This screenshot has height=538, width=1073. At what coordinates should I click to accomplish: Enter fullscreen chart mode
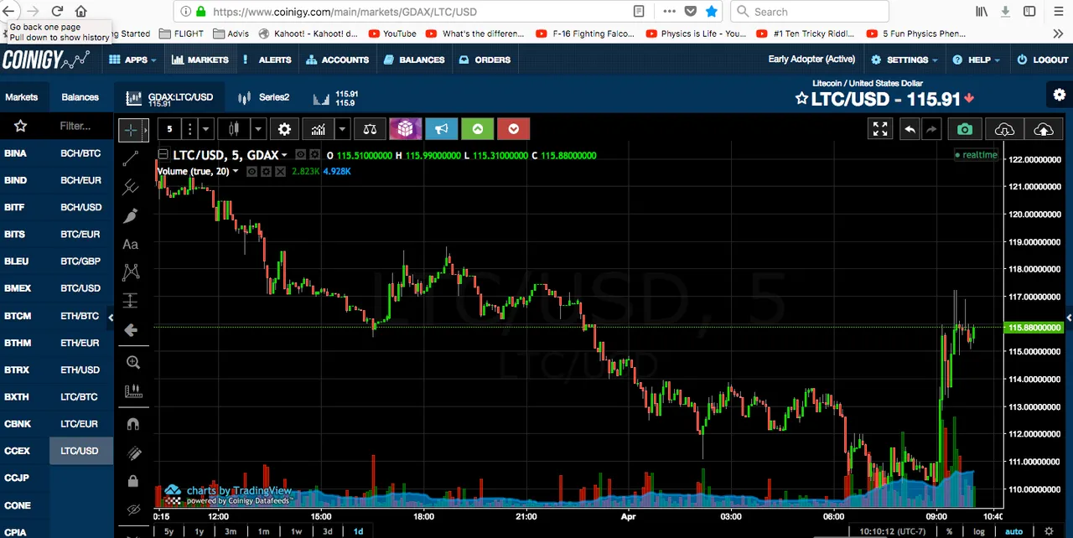tap(880, 129)
